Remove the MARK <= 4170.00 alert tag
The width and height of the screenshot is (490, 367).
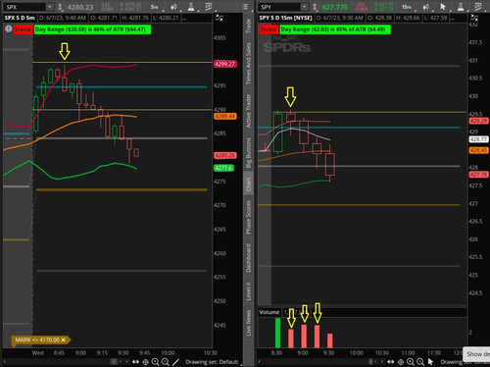pos(64,340)
